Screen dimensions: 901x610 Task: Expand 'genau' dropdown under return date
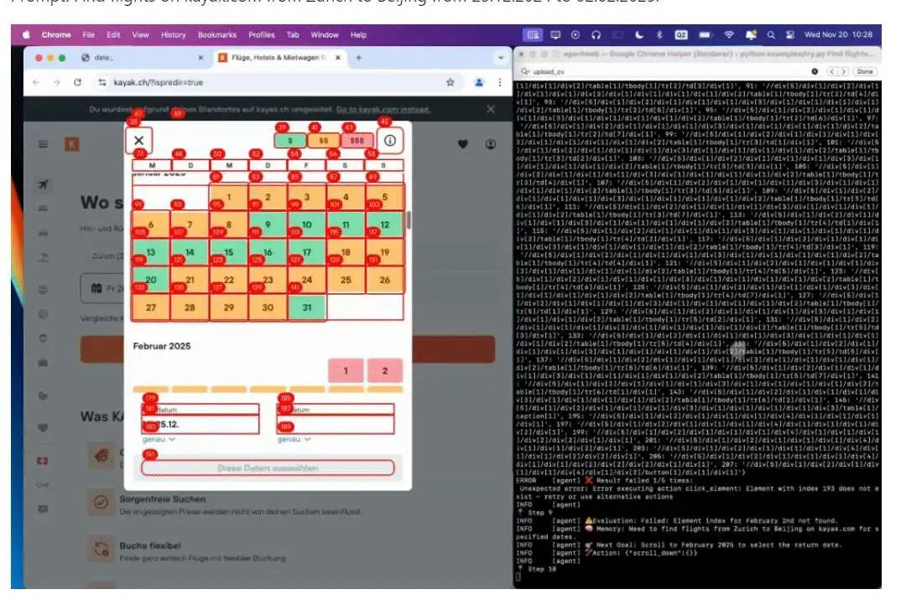(294, 440)
